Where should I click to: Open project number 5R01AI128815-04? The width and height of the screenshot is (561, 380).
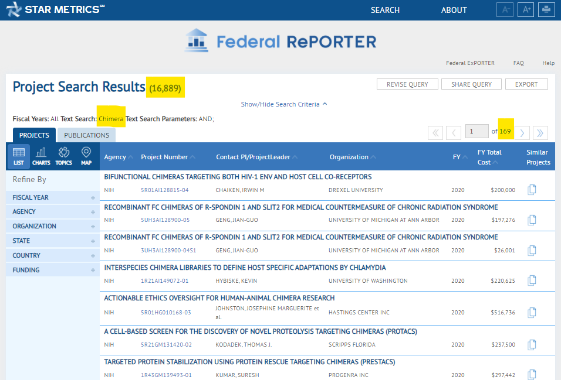[x=164, y=190]
